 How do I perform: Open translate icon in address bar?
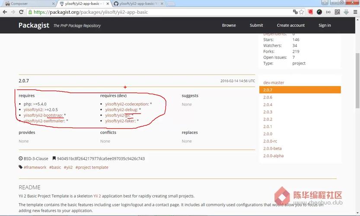[295, 12]
